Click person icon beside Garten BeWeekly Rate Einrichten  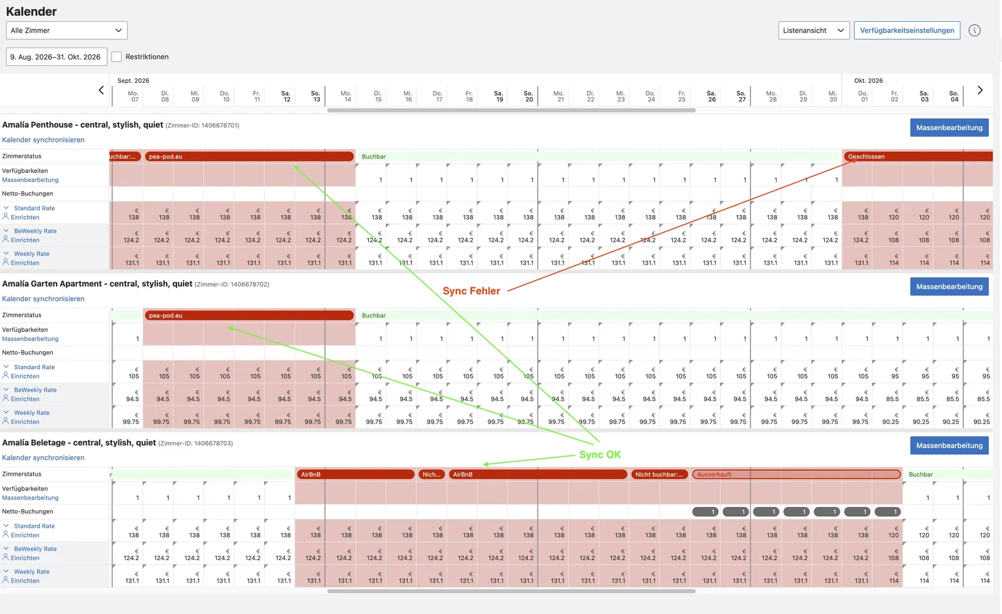point(6,398)
